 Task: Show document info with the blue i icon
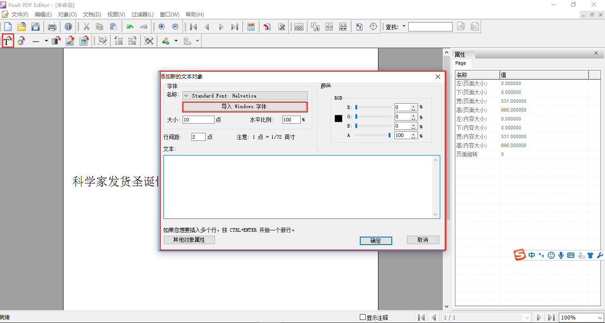point(68,27)
